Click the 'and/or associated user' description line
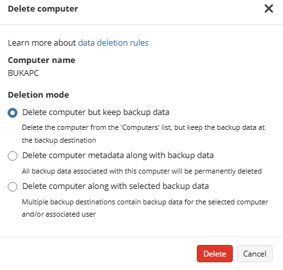Screen dimensions: 283x270 coord(59,214)
